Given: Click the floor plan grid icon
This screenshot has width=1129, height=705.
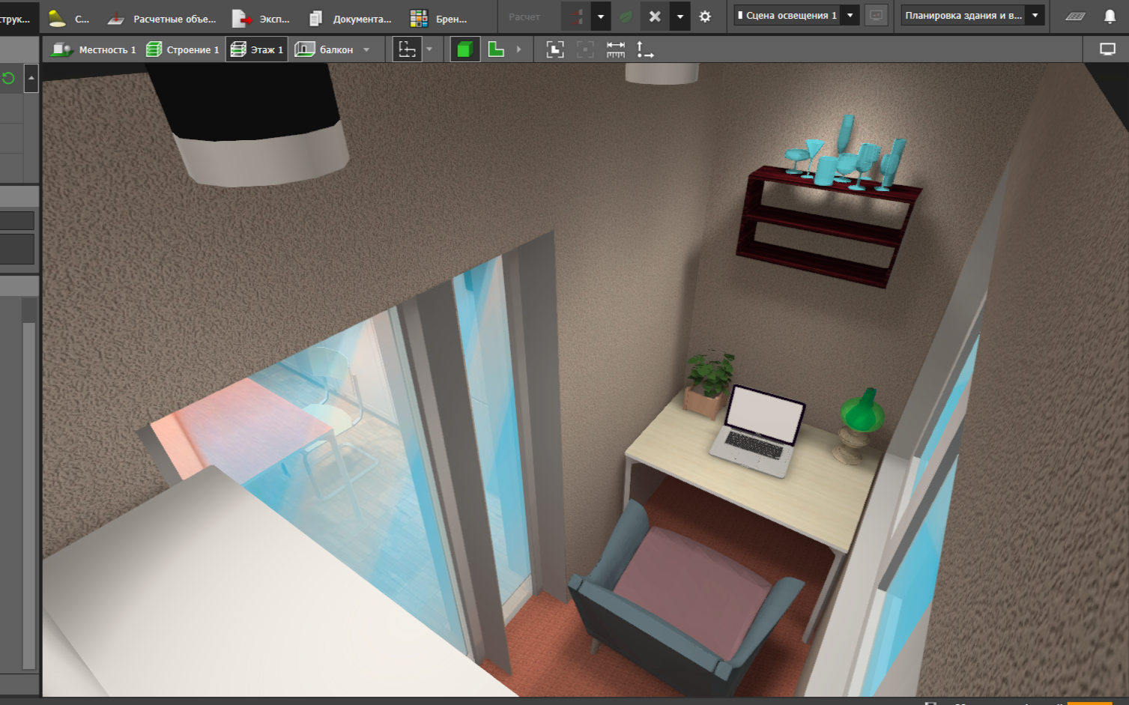Looking at the screenshot, I should pyautogui.click(x=1076, y=16).
